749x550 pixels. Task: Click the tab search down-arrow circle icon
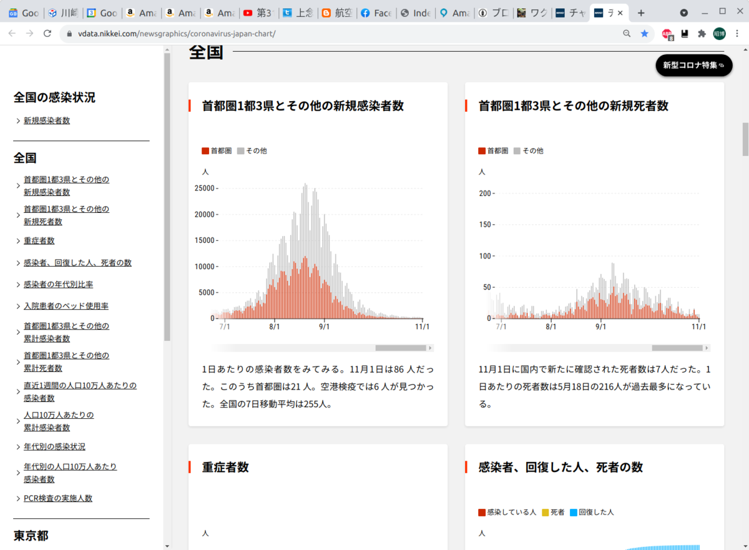click(684, 12)
